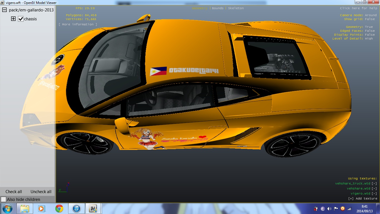The width and height of the screenshot is (380, 214).
Task: Click the XYZ axis gizmo
Action: (64, 188)
